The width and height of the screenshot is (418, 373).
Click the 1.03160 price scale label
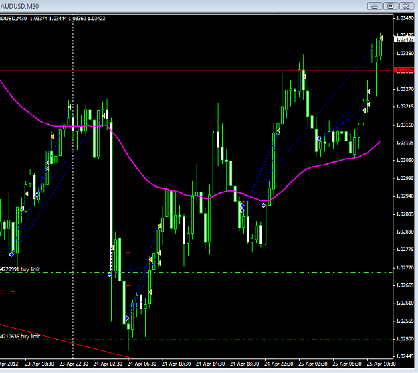(405, 125)
